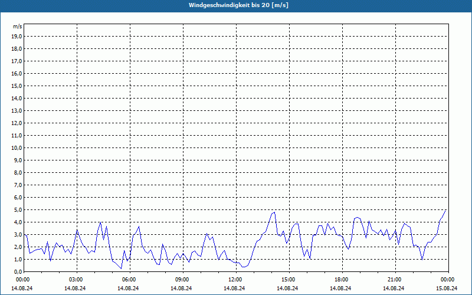Click the '3,0' y-axis value

pos(18,234)
